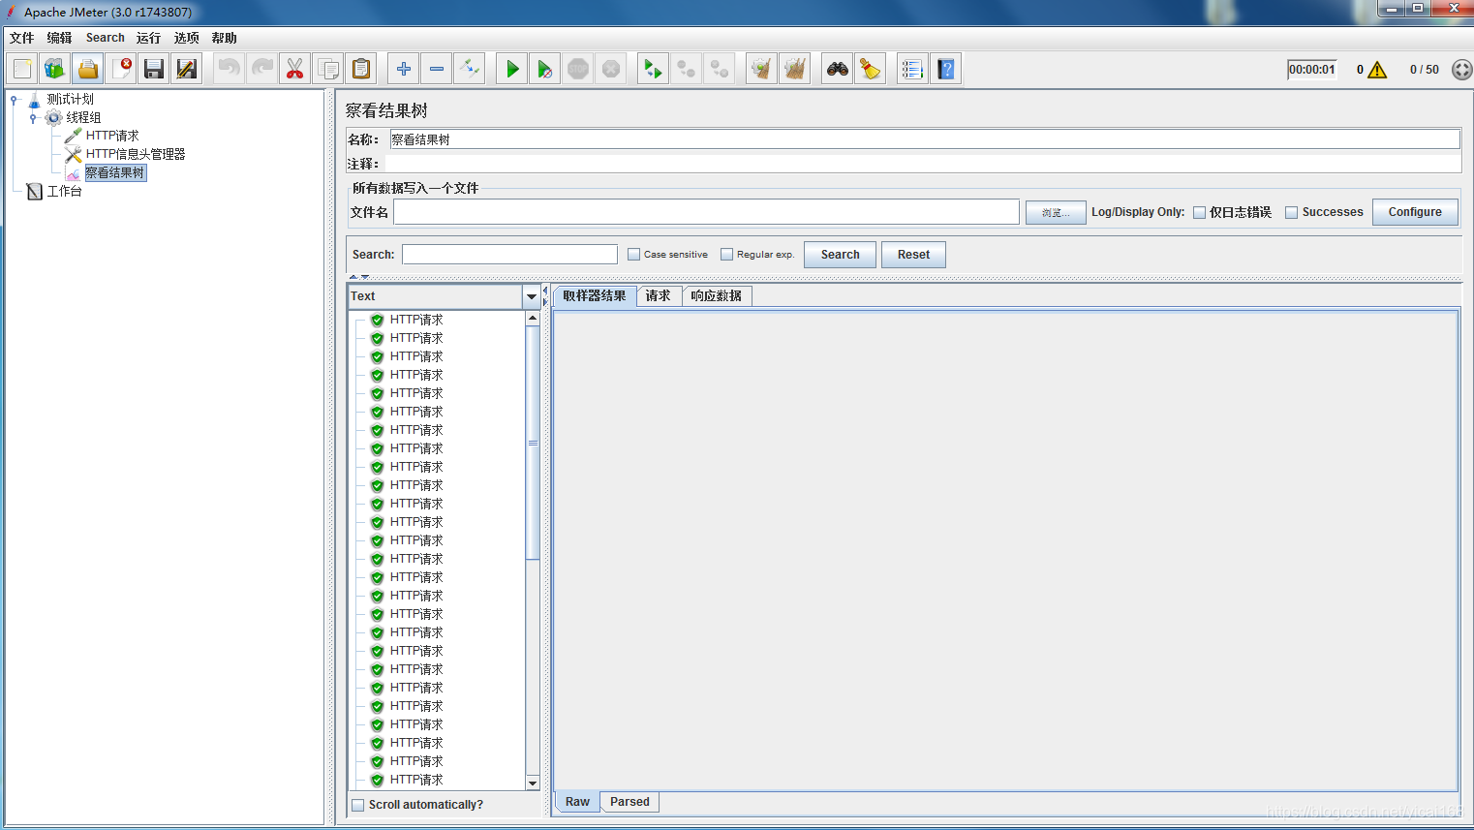Click the Search button
This screenshot has width=1474, height=830.
pos(840,255)
